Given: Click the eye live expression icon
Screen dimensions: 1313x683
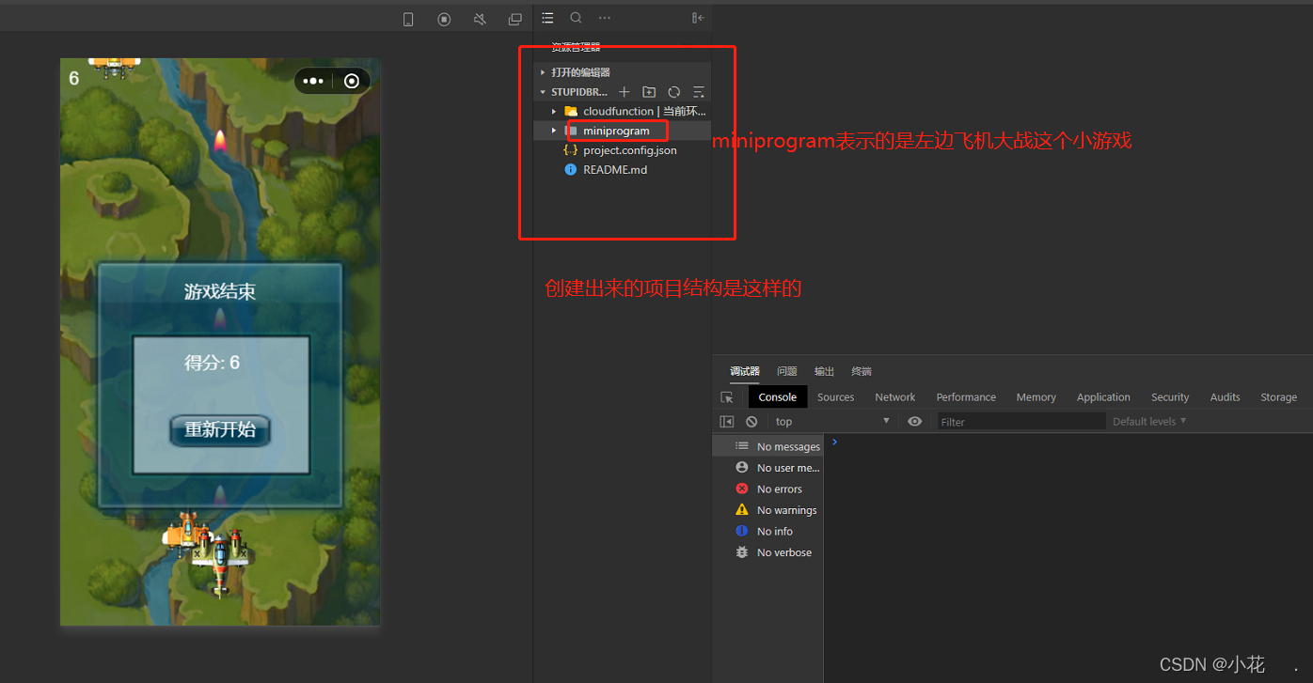Looking at the screenshot, I should point(915,422).
